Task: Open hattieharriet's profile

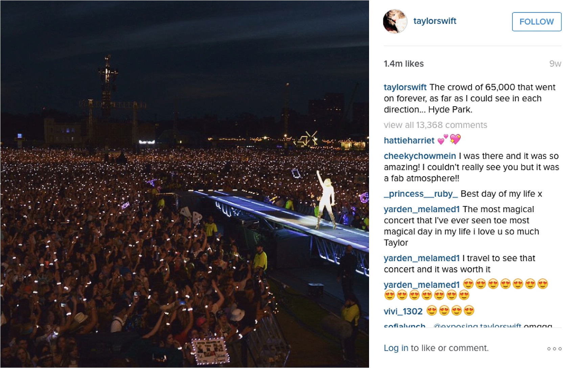Action: 409,140
